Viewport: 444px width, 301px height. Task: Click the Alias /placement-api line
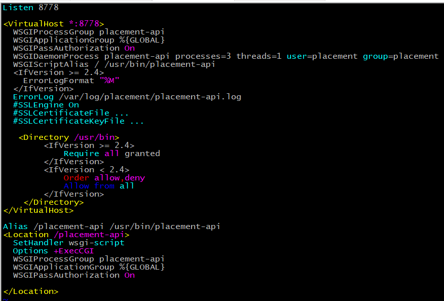[x=112, y=227]
